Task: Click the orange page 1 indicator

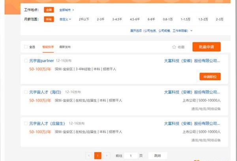Action: 98,155
